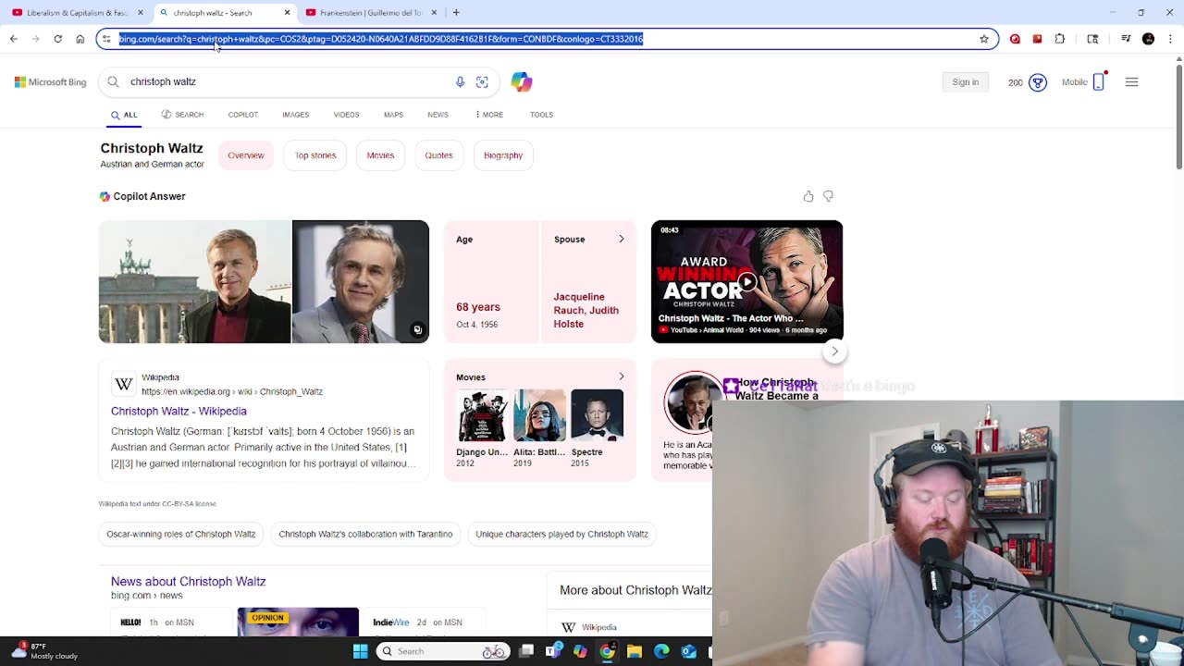Open Chrome's three-dot menu
This screenshot has width=1184, height=666.
pyautogui.click(x=1170, y=39)
